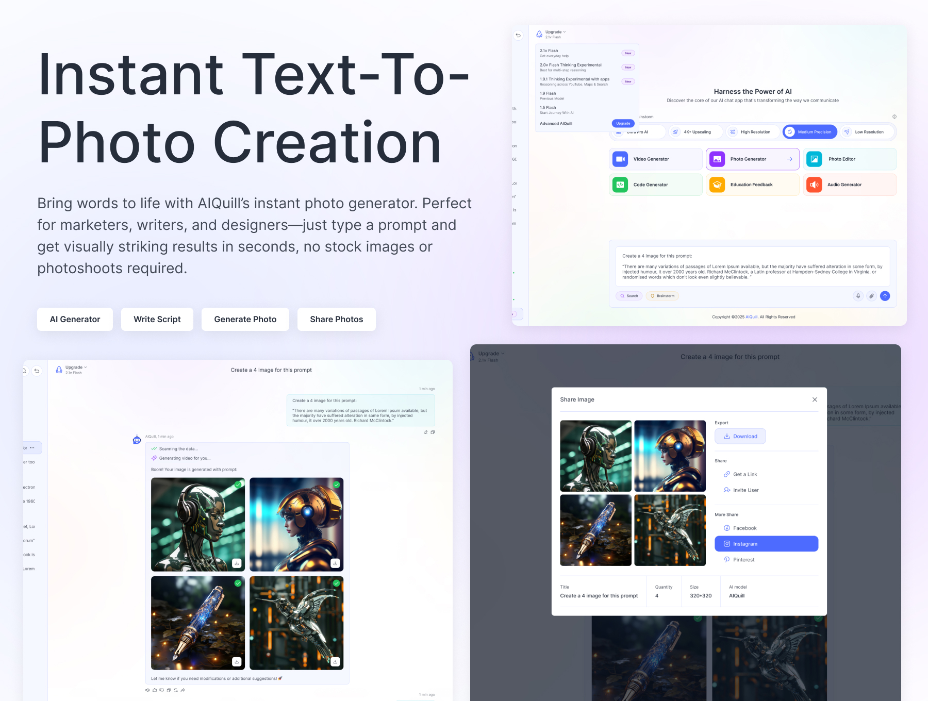Expand the Upgrade model selector dropdown
The width and height of the screenshot is (928, 701).
coord(553,32)
